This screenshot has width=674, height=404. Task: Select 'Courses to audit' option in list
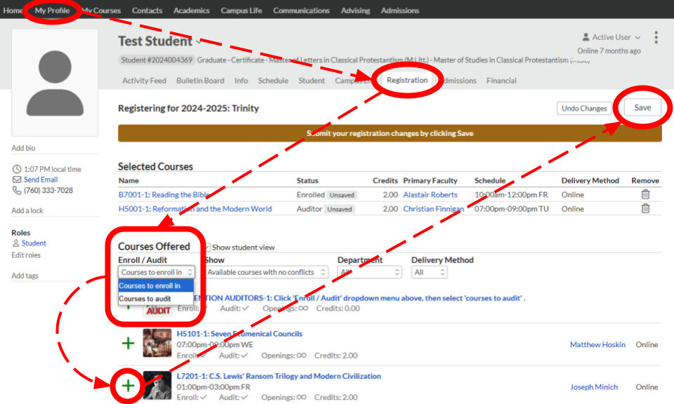tap(145, 299)
